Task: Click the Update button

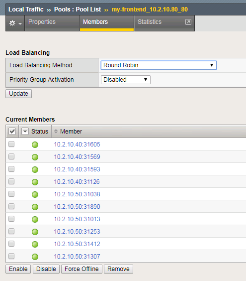Action: coord(18,94)
